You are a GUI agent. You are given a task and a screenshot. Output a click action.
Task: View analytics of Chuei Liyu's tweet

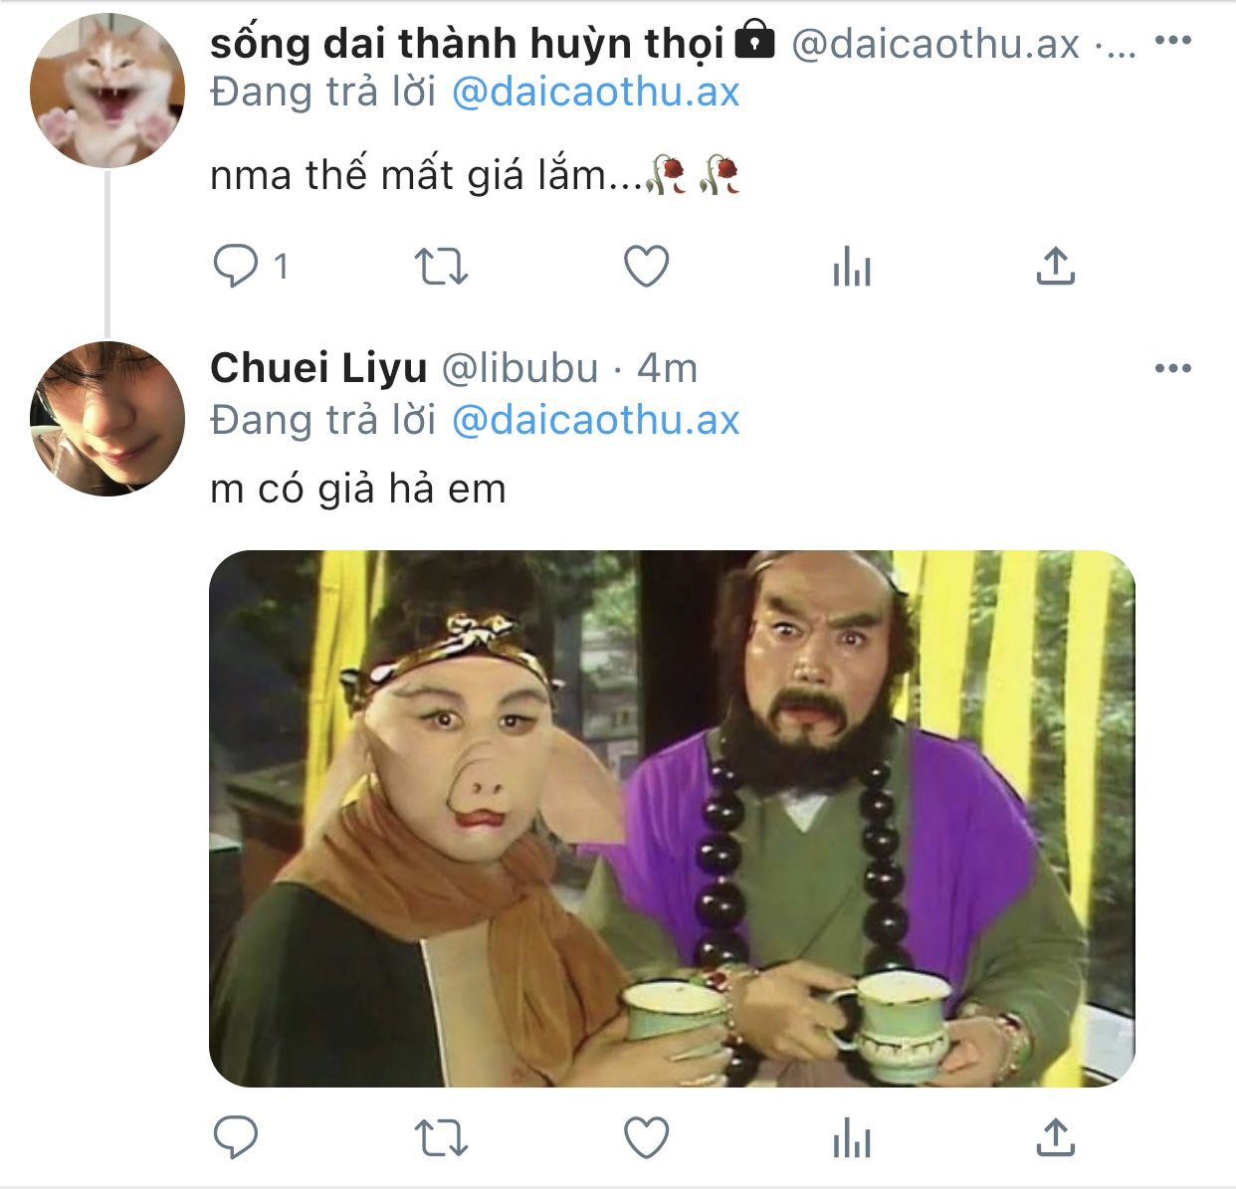click(x=851, y=1136)
